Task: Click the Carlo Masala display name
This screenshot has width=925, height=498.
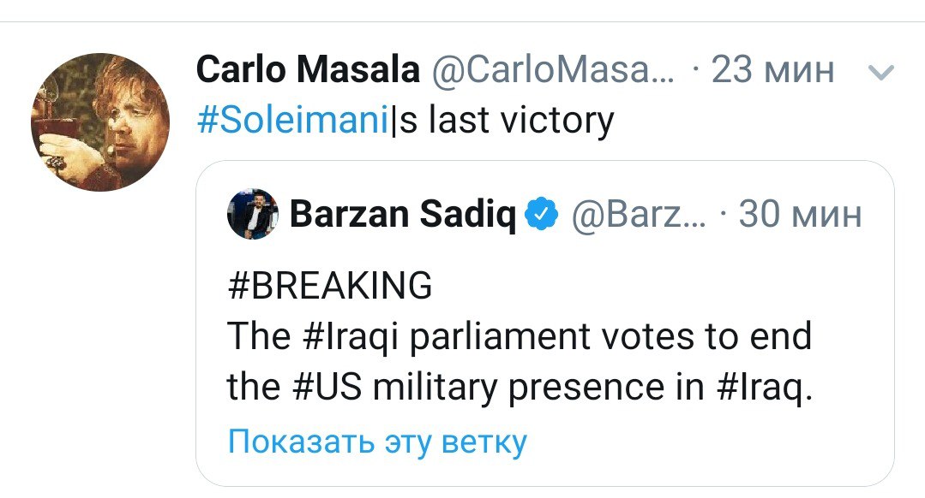Action: coord(308,70)
